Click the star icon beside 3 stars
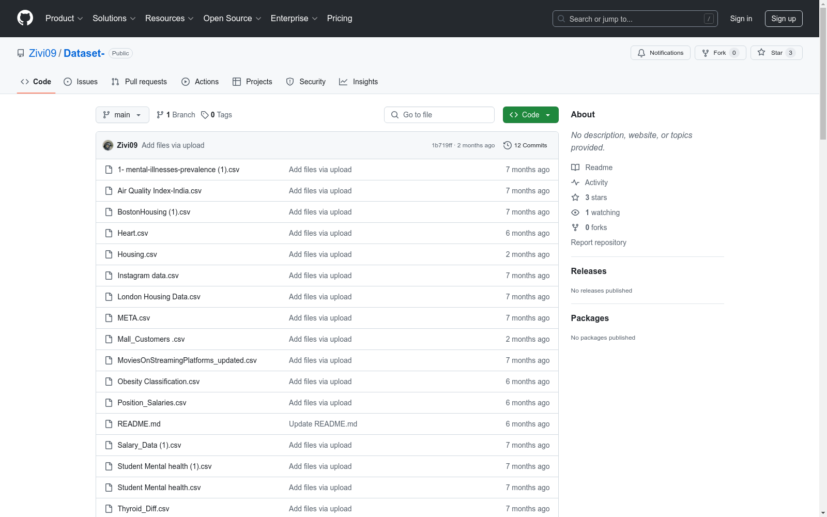 click(x=575, y=197)
